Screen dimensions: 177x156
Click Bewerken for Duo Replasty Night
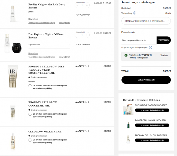33,53
